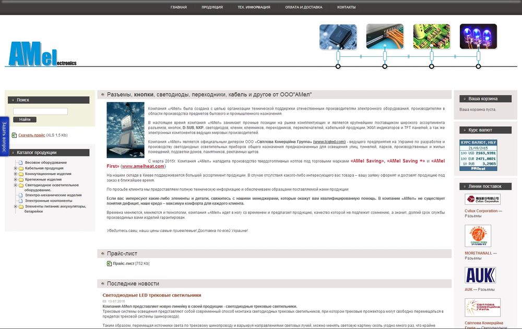This screenshot has width=522, height=329.
Task: Click the Крепежные изделия folder icon
Action: [21, 180]
